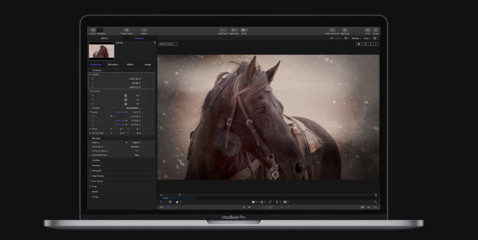The image size is (478, 240).
Task: Click the Make Particles icon
Action: coord(332,30)
